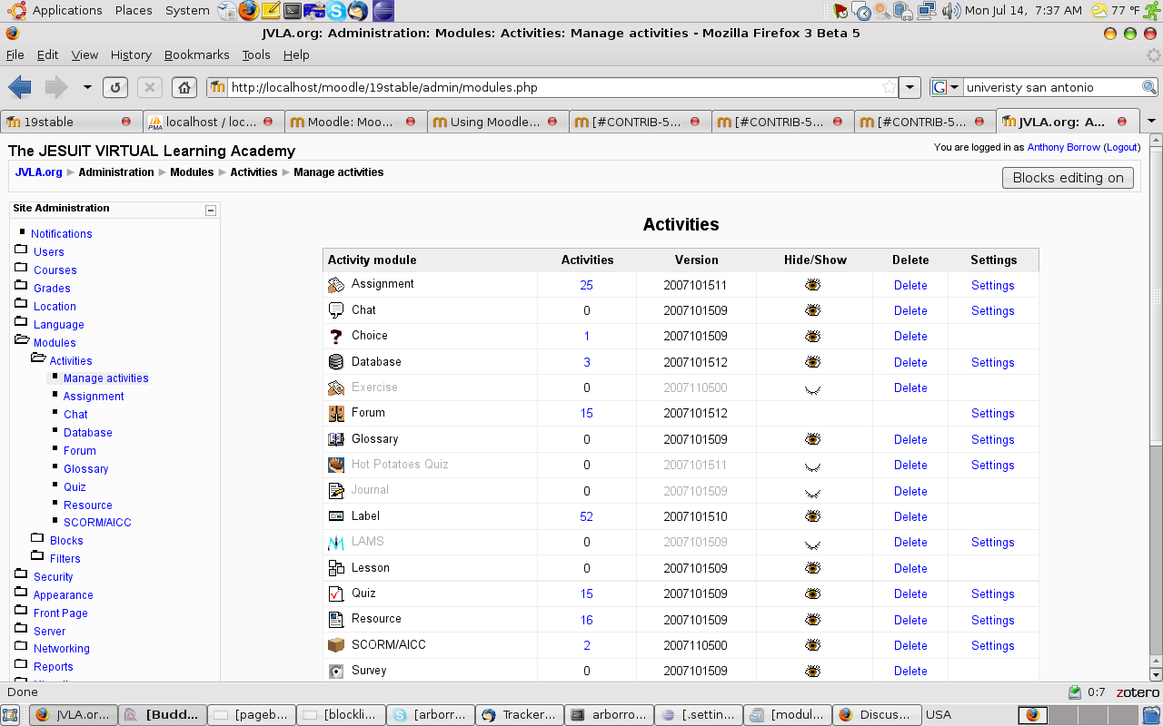Image resolution: width=1163 pixels, height=726 pixels.
Task: Open the Zotero status bar item
Action: [1138, 692]
